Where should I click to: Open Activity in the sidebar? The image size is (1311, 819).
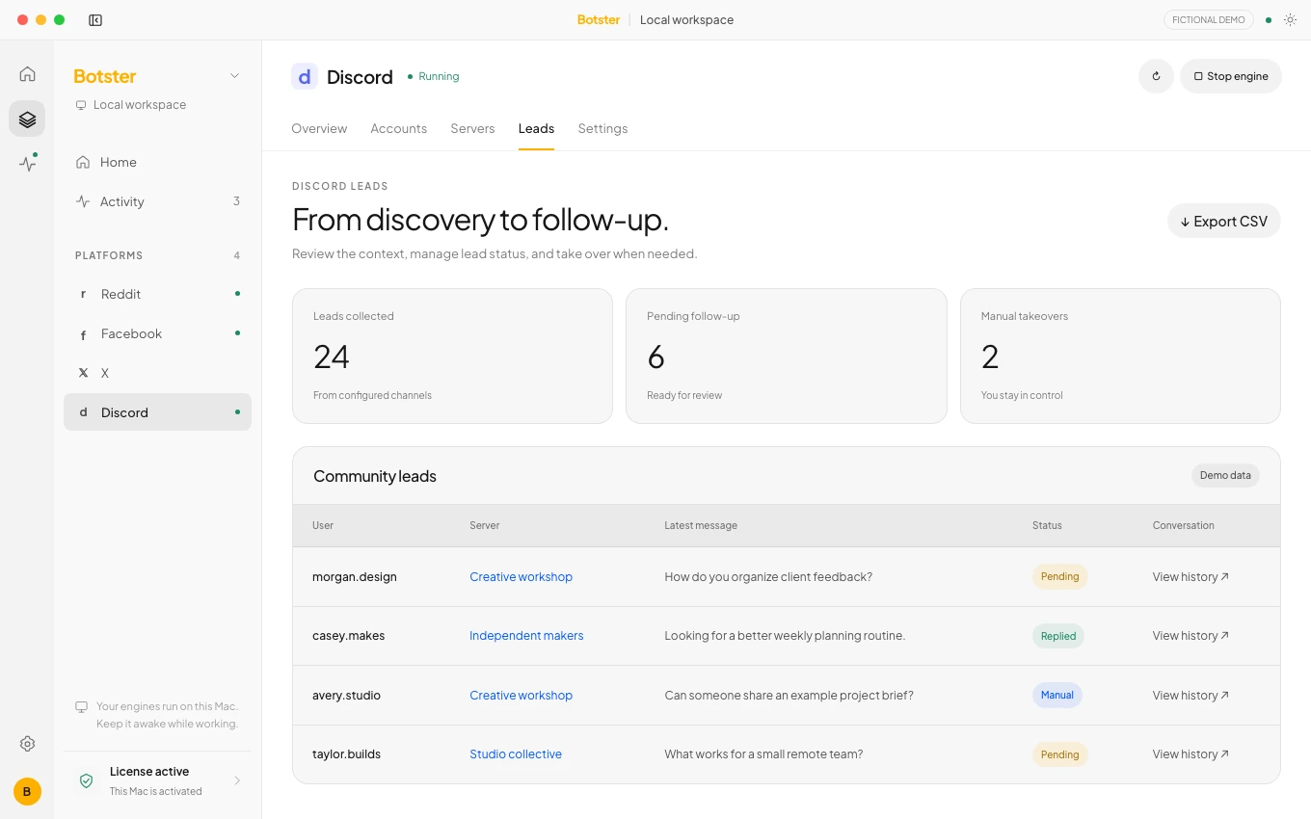click(x=158, y=201)
